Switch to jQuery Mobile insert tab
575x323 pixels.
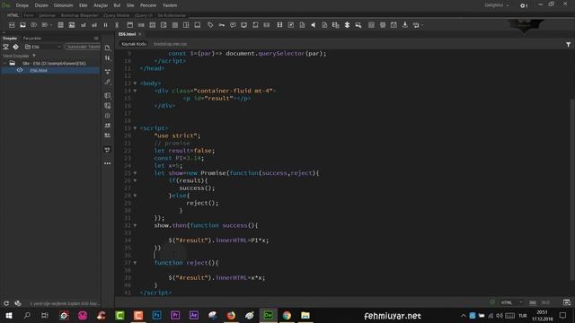[x=117, y=15]
